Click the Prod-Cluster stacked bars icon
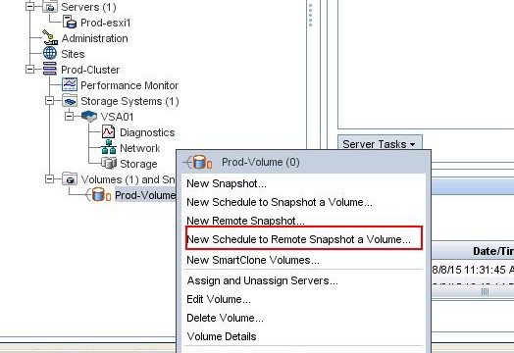514x353 pixels. (50, 69)
